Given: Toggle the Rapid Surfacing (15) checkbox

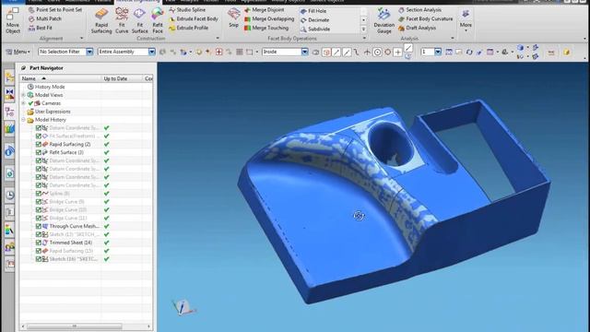Looking at the screenshot, I should [x=39, y=251].
